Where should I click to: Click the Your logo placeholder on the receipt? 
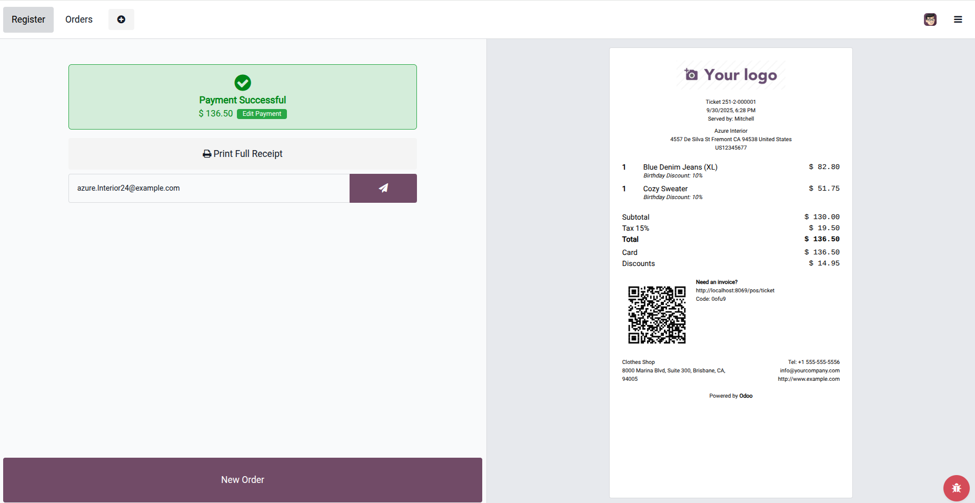coord(731,75)
